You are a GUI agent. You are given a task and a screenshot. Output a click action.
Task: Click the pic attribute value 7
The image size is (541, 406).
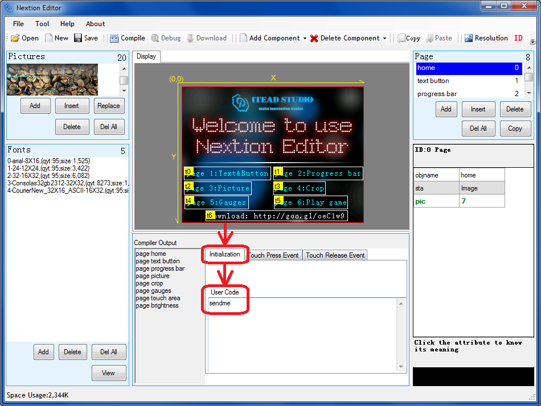tap(482, 201)
